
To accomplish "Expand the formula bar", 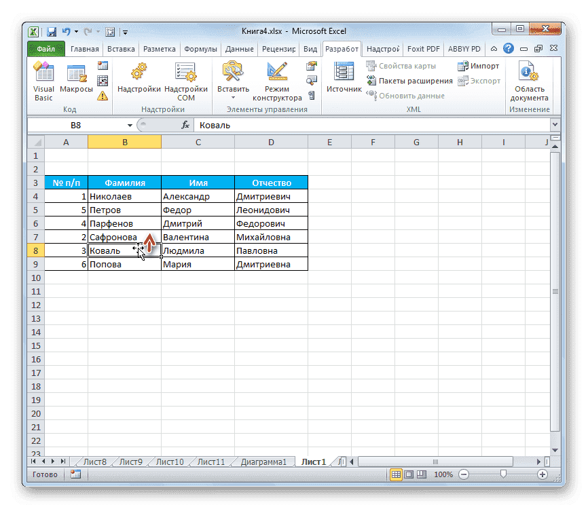I will point(555,125).
